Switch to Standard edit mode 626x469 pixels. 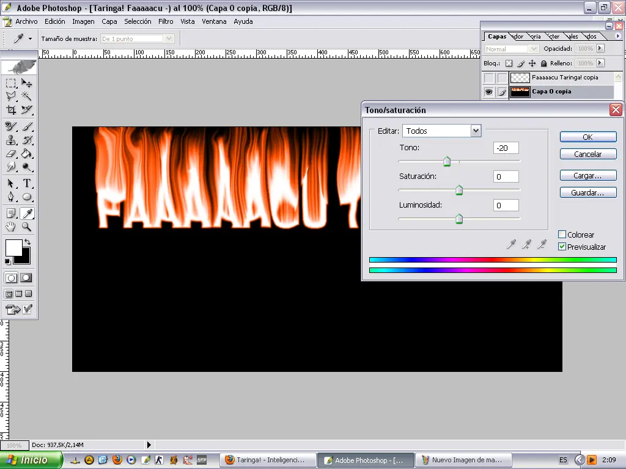point(11,278)
